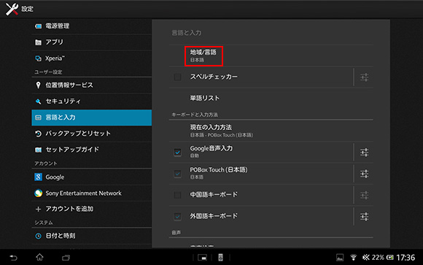The width and height of the screenshot is (423, 265).
Task: Open Google音声入力 settings sliders icon
Action: 364,153
